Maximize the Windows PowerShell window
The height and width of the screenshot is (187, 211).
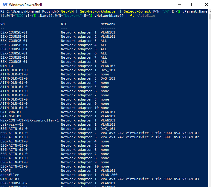click(192, 4)
